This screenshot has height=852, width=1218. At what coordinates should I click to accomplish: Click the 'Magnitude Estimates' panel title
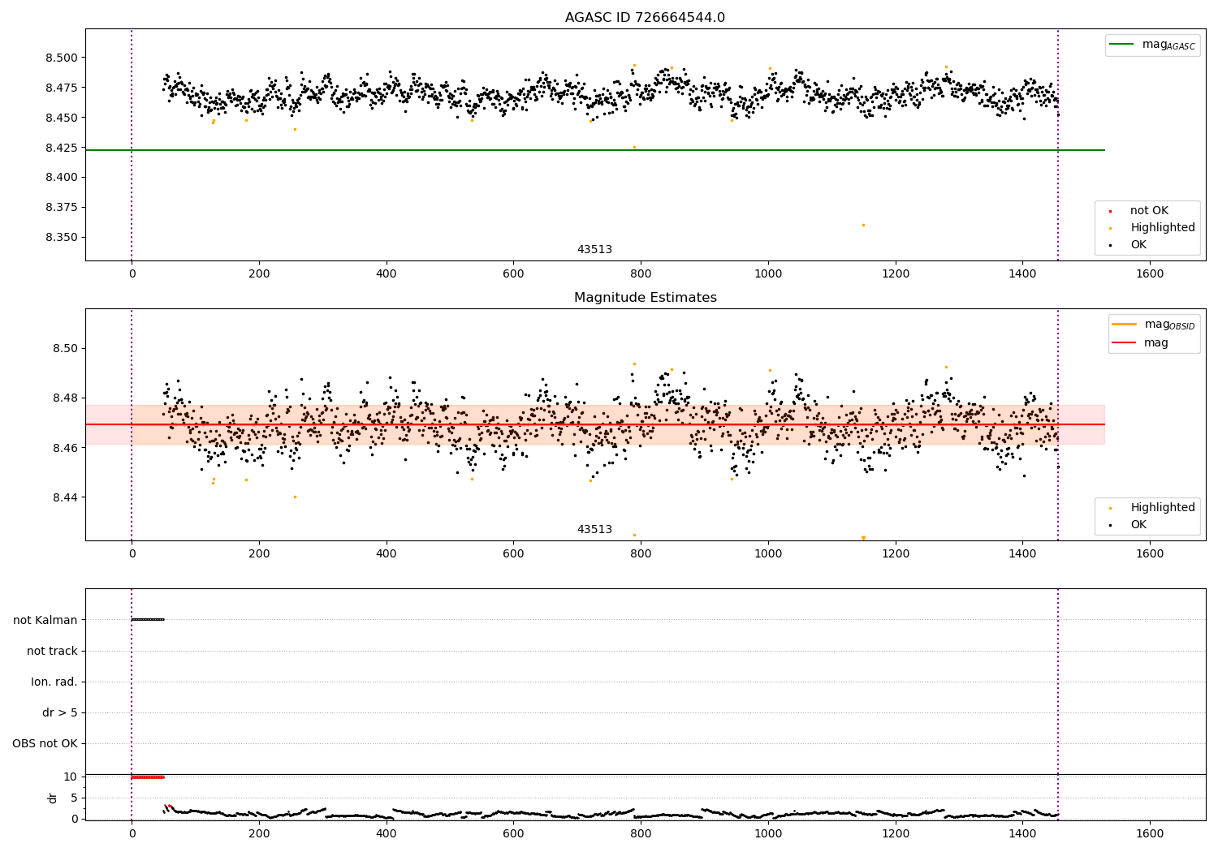pos(645,298)
